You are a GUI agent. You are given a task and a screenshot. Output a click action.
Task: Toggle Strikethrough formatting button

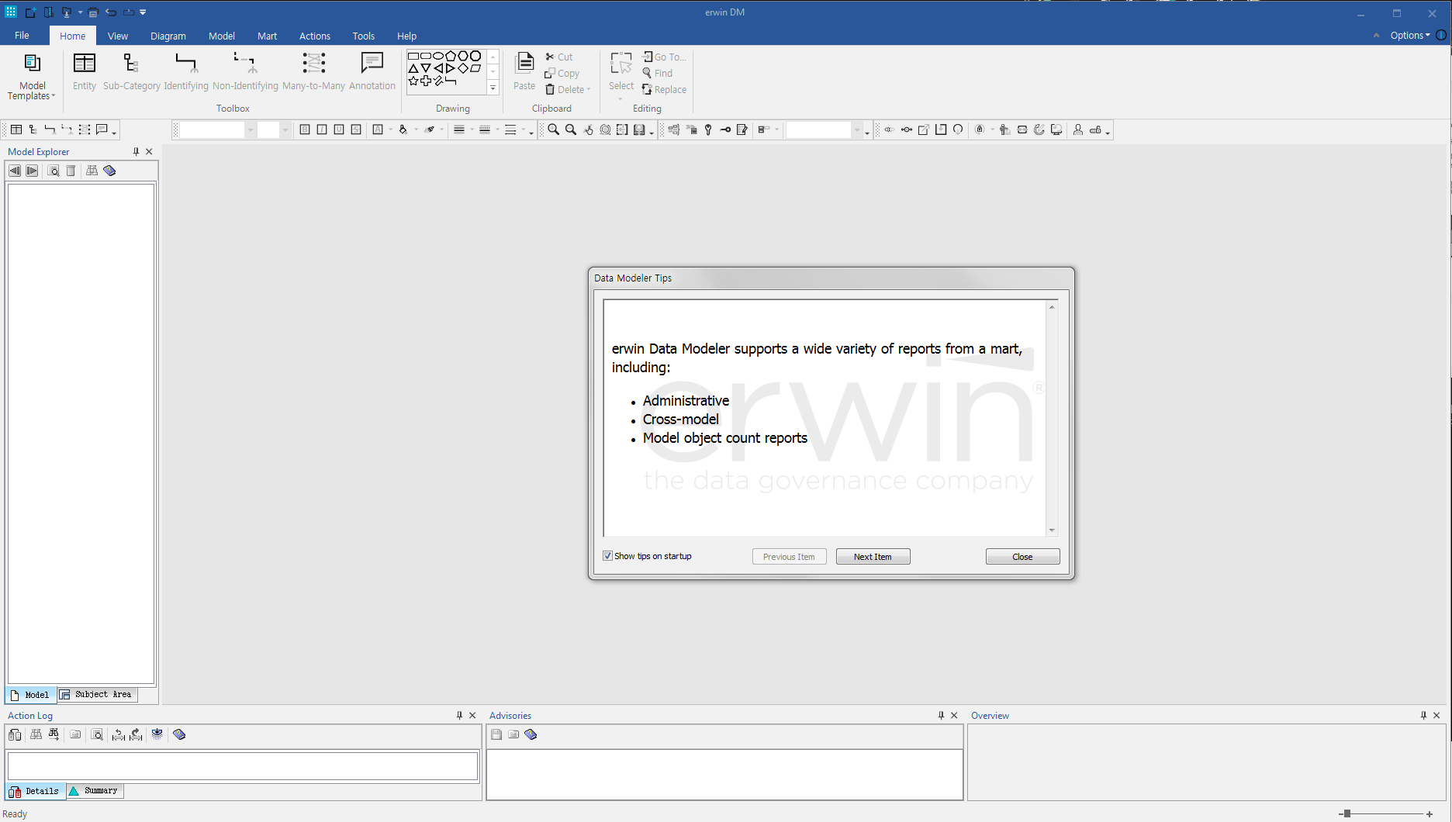356,130
